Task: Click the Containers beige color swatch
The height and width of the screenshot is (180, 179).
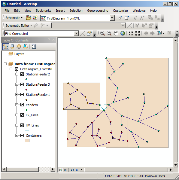Action: pos(27,141)
